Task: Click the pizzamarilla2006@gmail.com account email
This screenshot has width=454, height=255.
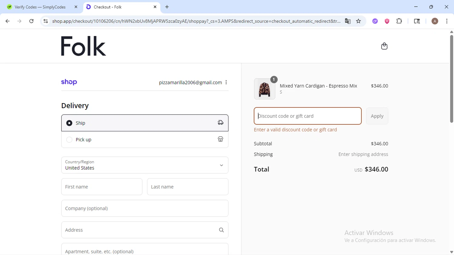Action: pos(190,82)
